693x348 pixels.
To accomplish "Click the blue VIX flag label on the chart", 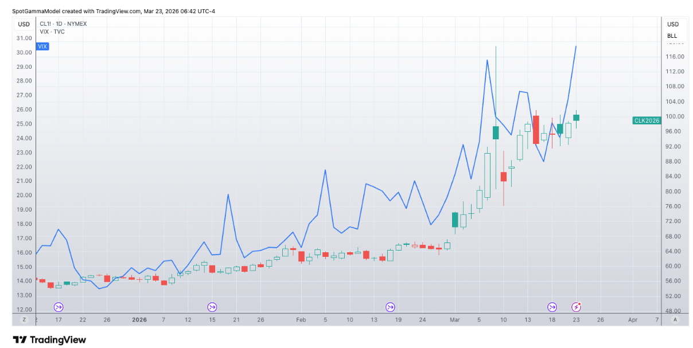I will click(42, 46).
